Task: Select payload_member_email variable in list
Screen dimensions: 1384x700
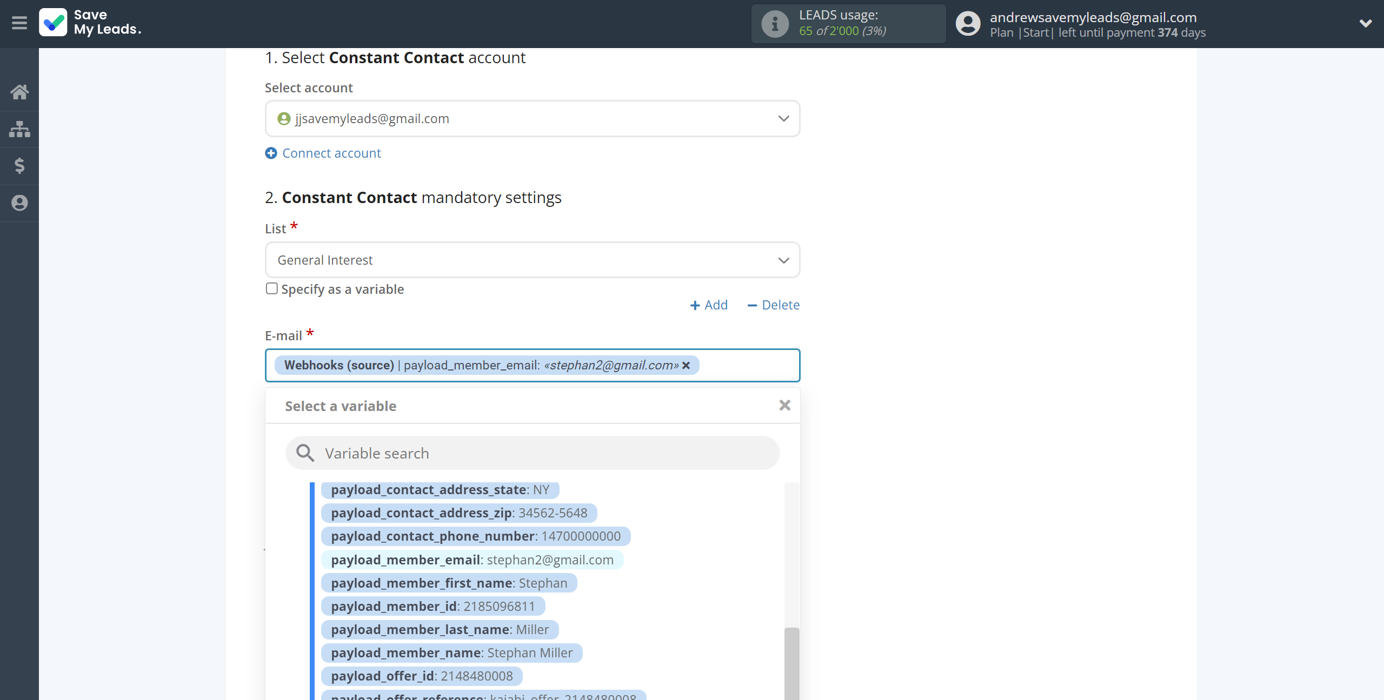Action: pos(472,560)
